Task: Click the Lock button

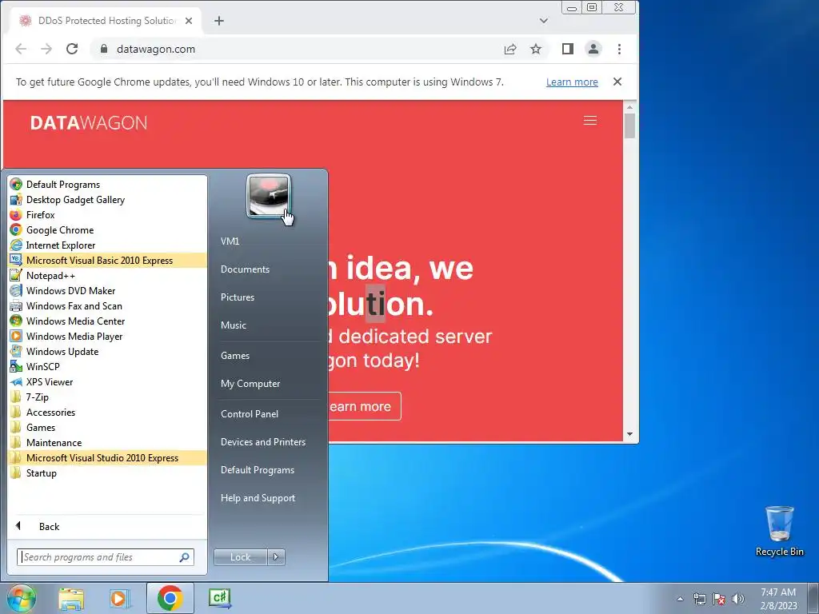Action: [x=240, y=557]
